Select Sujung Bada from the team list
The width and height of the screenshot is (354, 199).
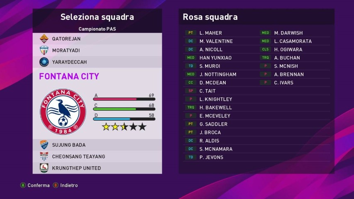[x=68, y=145]
